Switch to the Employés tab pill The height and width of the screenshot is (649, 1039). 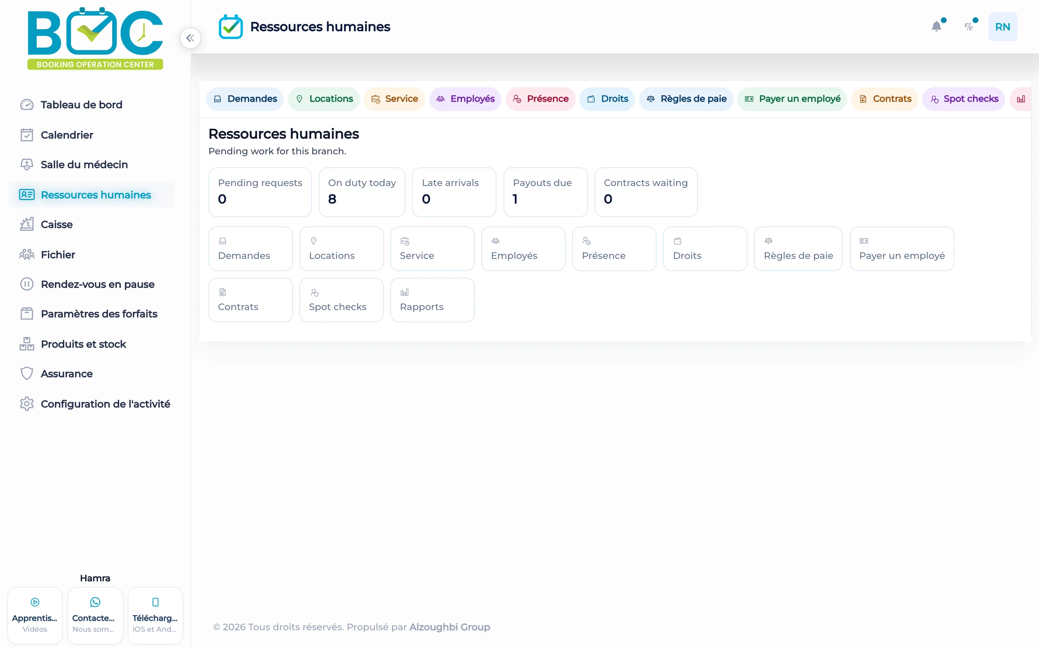465,99
